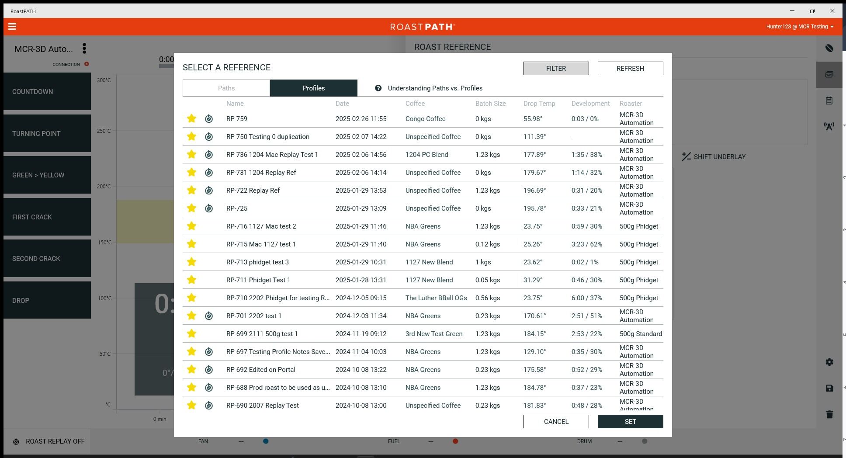
Task: Mark the TURNING POINT event
Action: (x=47, y=134)
